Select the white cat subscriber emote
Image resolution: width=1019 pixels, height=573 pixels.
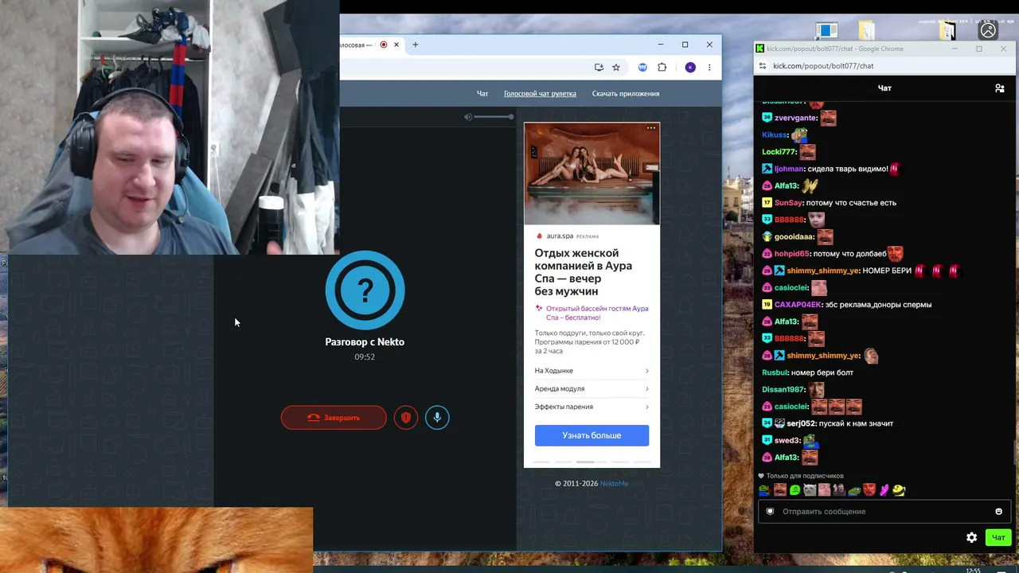click(x=810, y=490)
